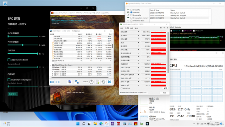This screenshot has height=127, width=225.
Task: Open MVDDC 功耗 sensor dropdown in GPU-Z
Action: tap(139, 71)
